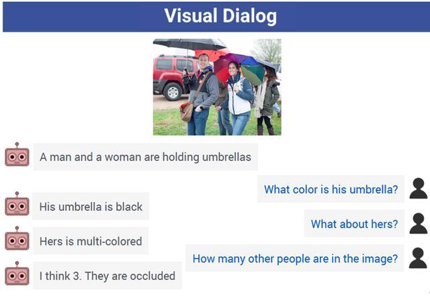Click the user avatar beside 'What color is his umbrella?'
This screenshot has width=430, height=298.
click(x=418, y=188)
